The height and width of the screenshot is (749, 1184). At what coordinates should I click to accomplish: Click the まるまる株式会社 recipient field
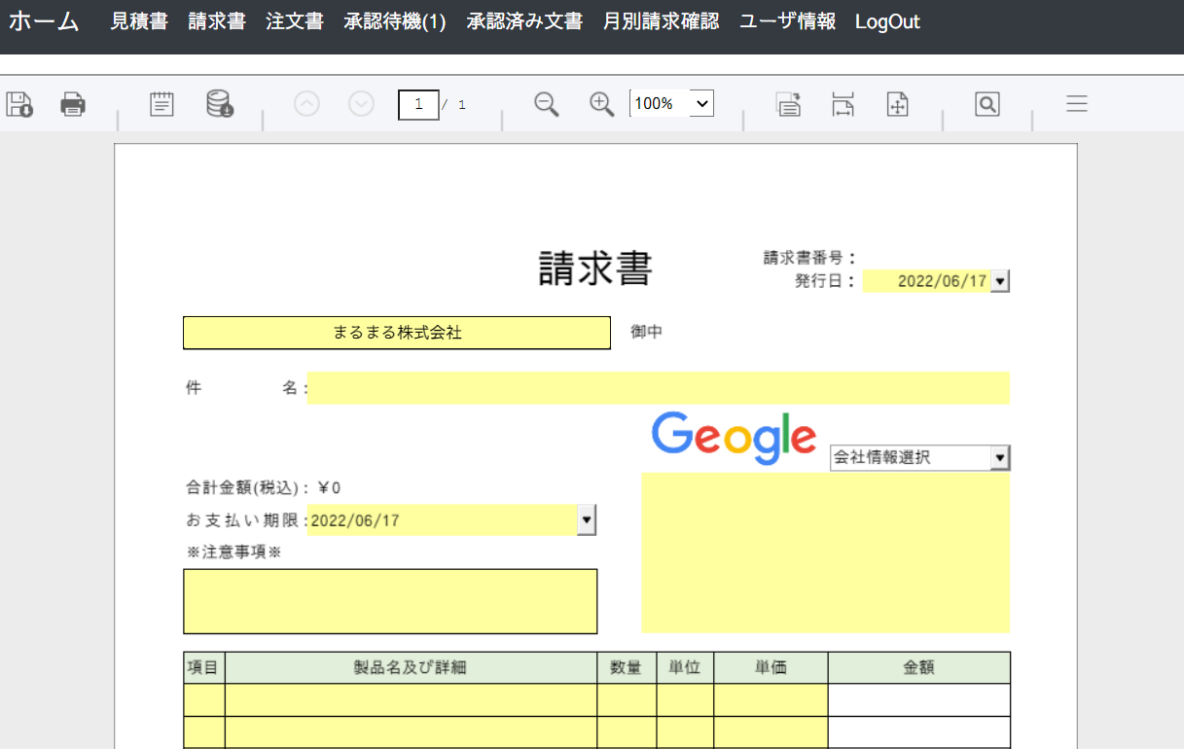coord(397,333)
